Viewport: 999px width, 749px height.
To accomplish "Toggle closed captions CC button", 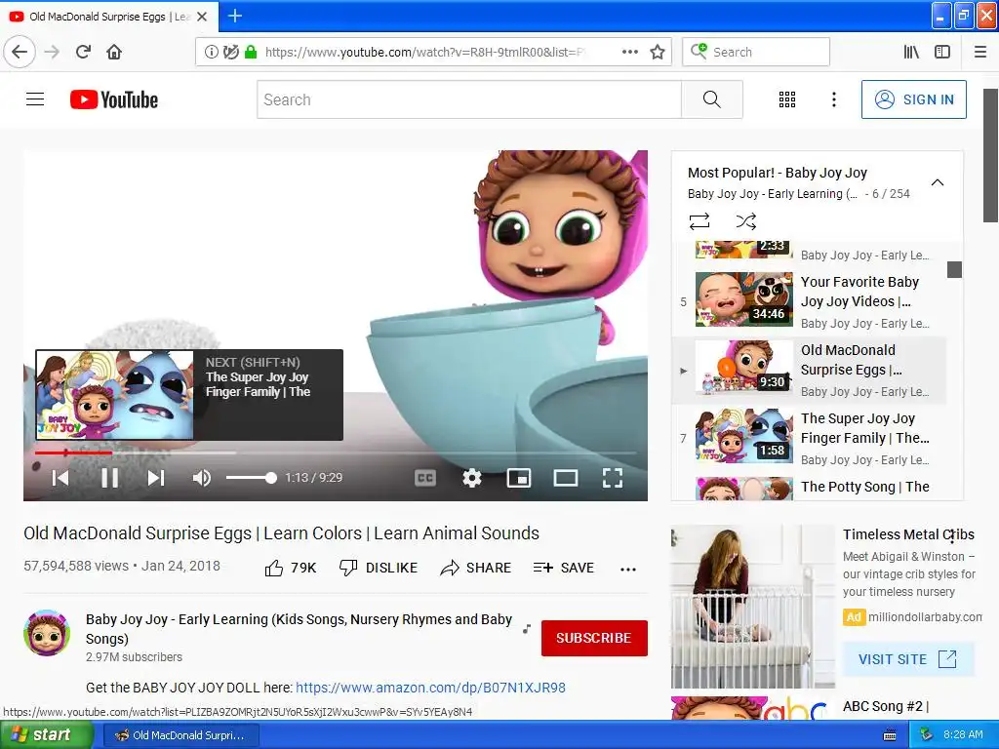I will point(425,478).
